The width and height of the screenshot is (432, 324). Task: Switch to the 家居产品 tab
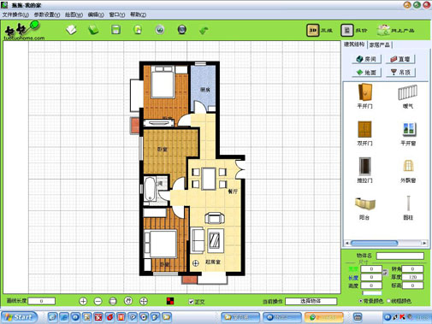pos(380,45)
